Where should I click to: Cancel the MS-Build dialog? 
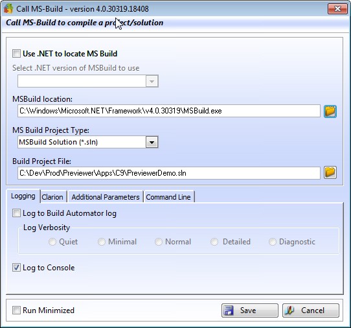pyautogui.click(x=311, y=310)
